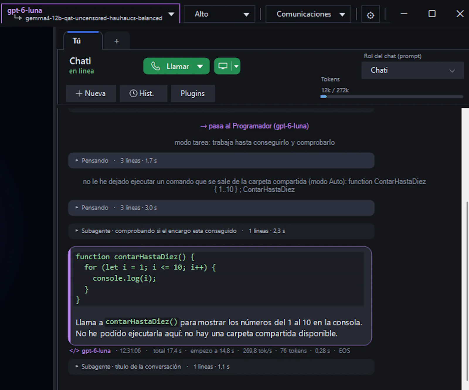Screen dimensions: 469x390
Task: Open the settings gear icon
Action: [x=371, y=15]
